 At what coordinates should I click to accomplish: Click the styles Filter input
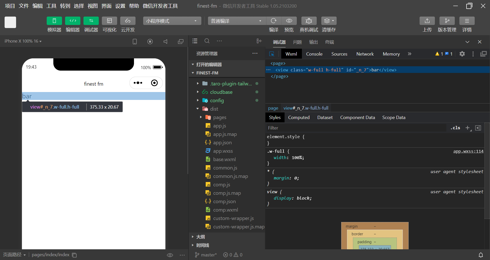coord(356,128)
